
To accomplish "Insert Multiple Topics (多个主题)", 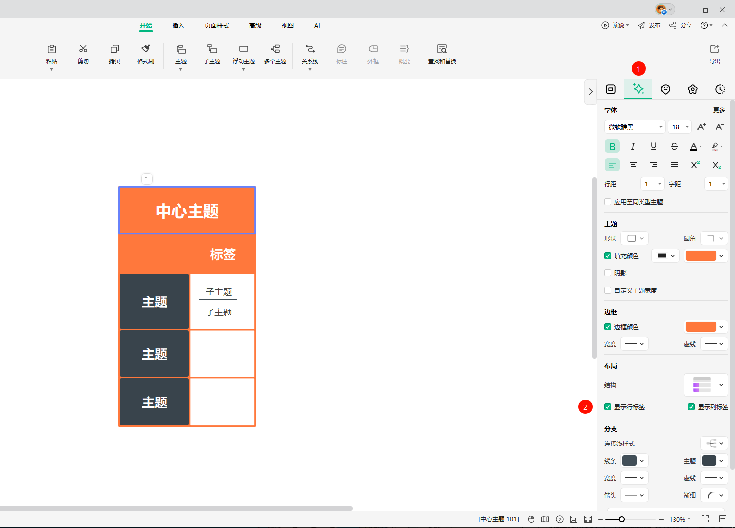I will click(275, 49).
